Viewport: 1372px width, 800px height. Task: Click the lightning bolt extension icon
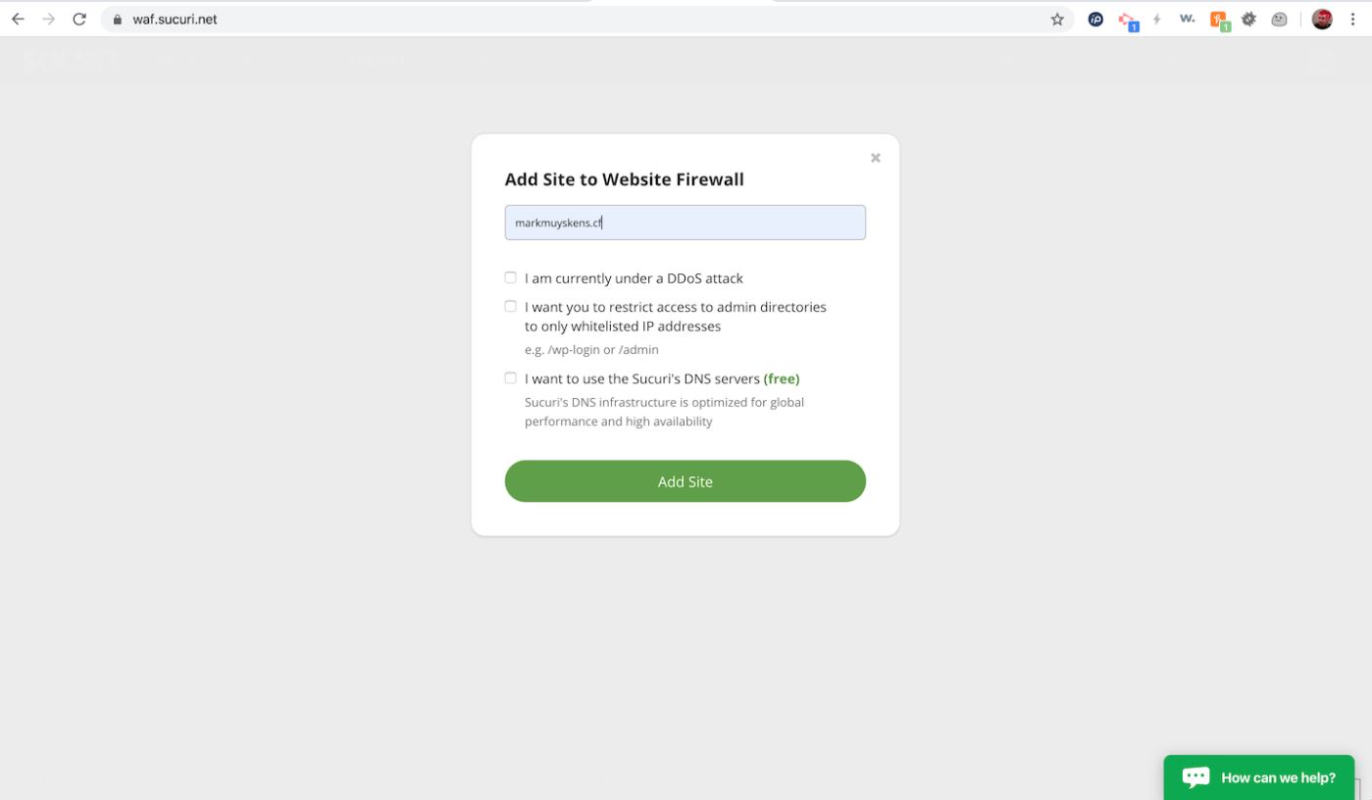click(x=1157, y=20)
